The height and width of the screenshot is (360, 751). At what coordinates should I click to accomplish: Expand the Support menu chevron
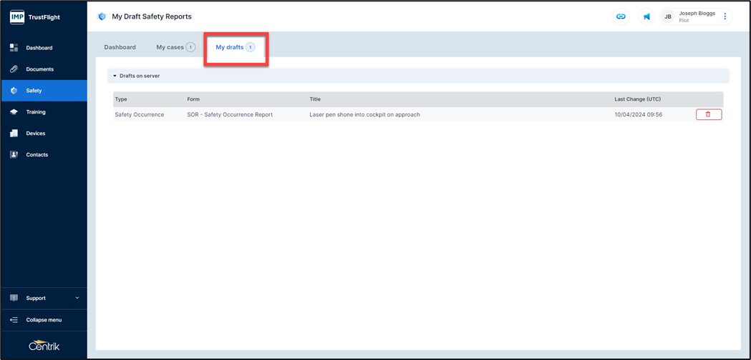77,298
